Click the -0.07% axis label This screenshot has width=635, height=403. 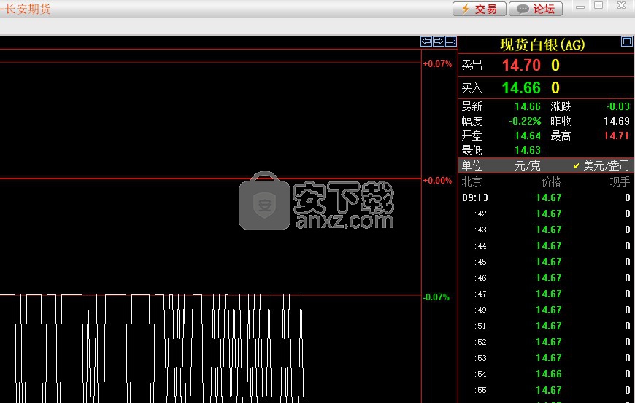tap(437, 297)
